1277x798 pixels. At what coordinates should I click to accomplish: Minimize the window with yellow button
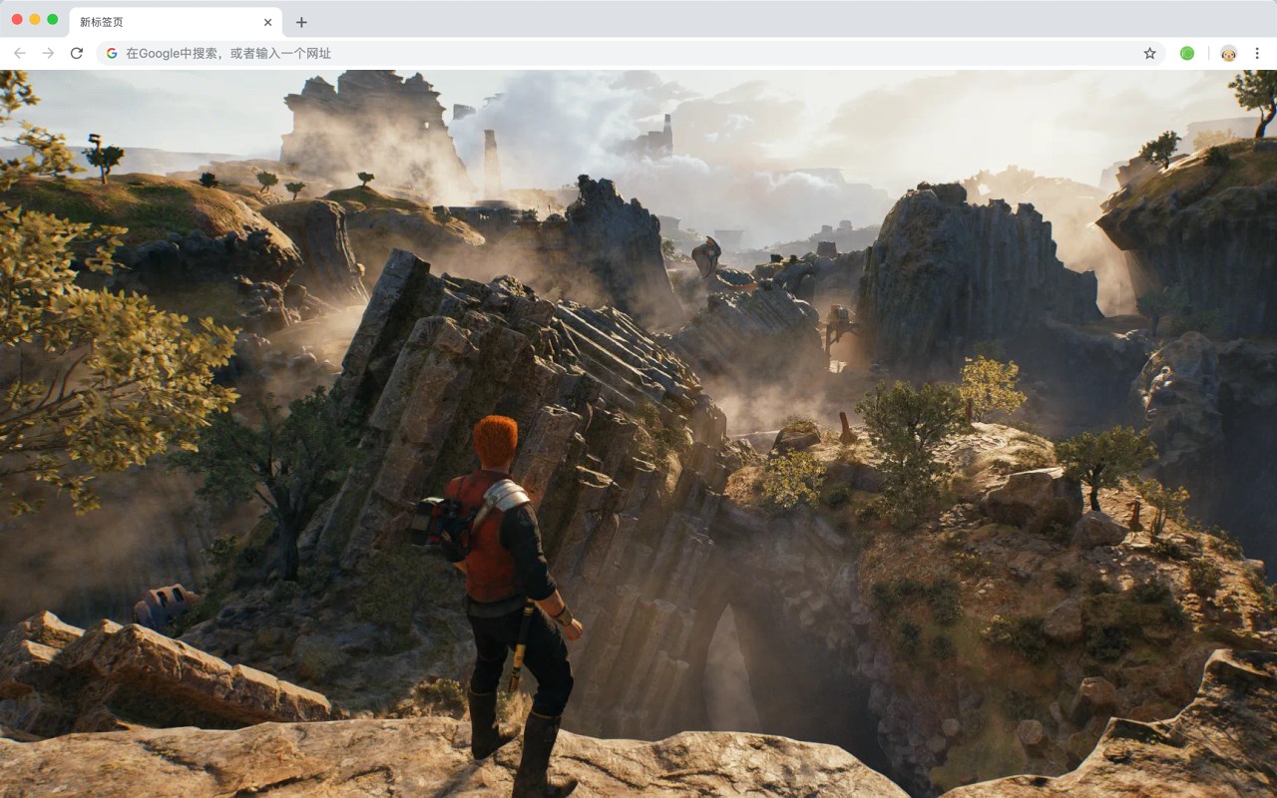point(35,19)
